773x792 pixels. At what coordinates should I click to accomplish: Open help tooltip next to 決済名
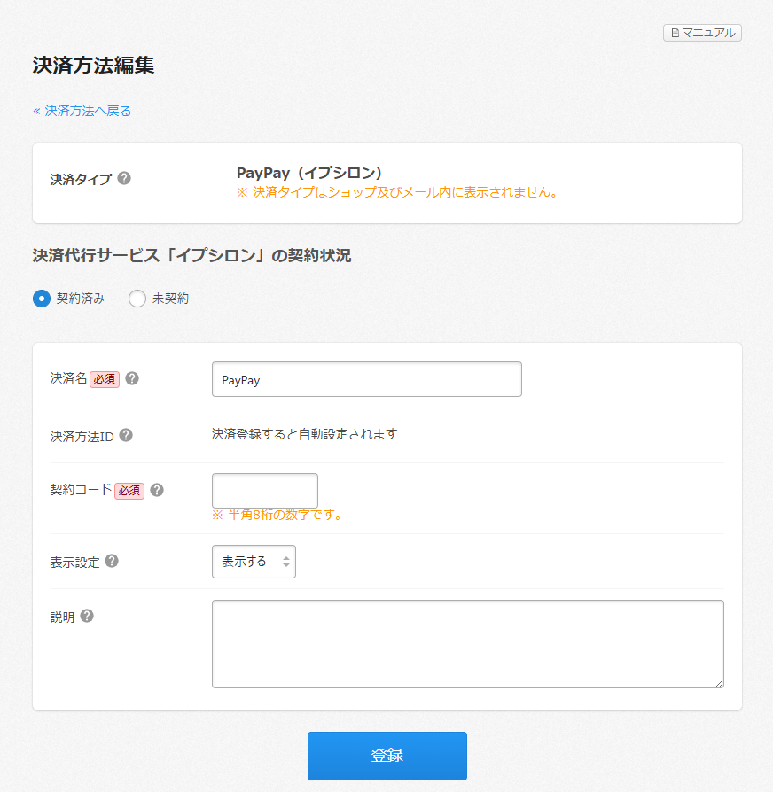point(132,378)
